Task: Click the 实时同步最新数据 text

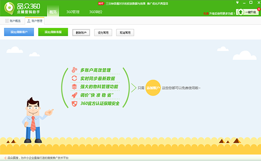Action: pos(97,78)
